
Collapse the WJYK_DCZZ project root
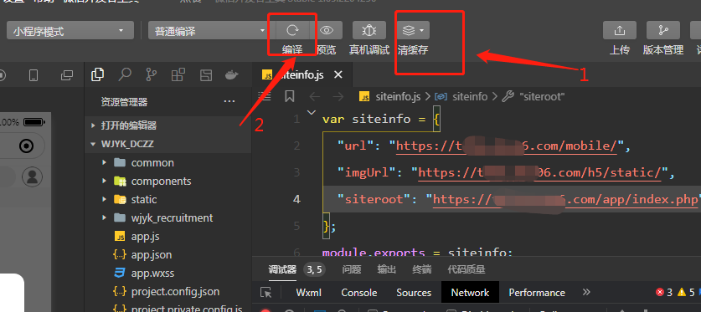(x=168, y=144)
